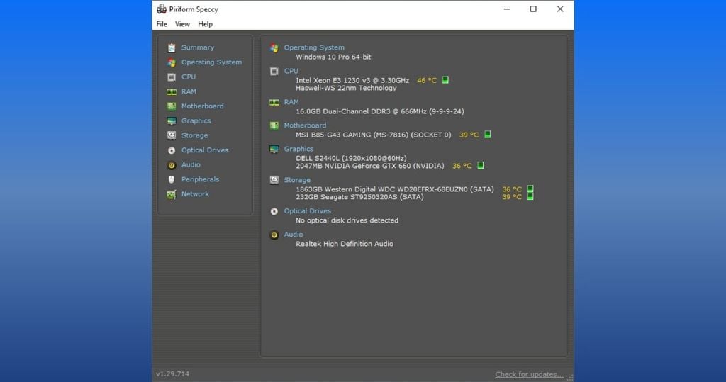Select Operating System in the sidebar

tap(211, 62)
